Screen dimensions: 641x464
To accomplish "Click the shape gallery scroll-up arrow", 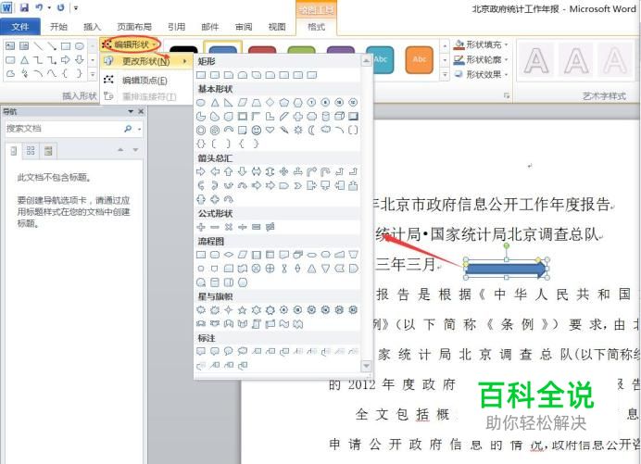I will tap(93, 46).
